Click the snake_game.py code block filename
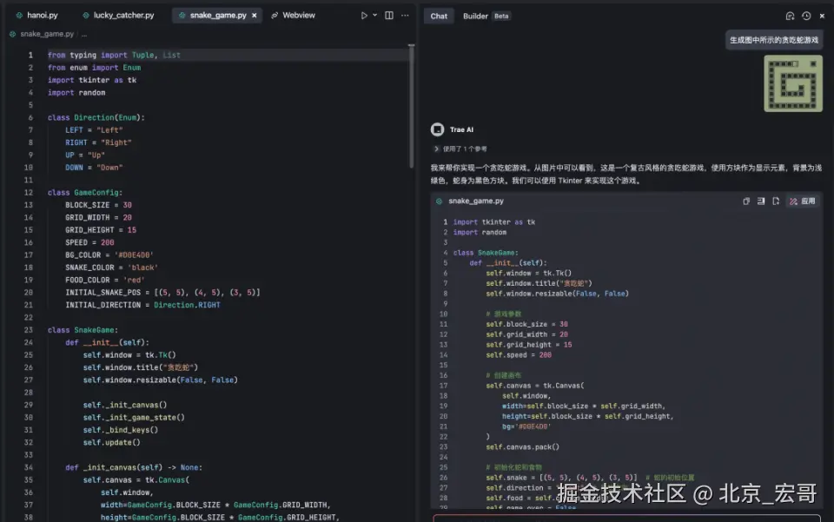 [475, 201]
